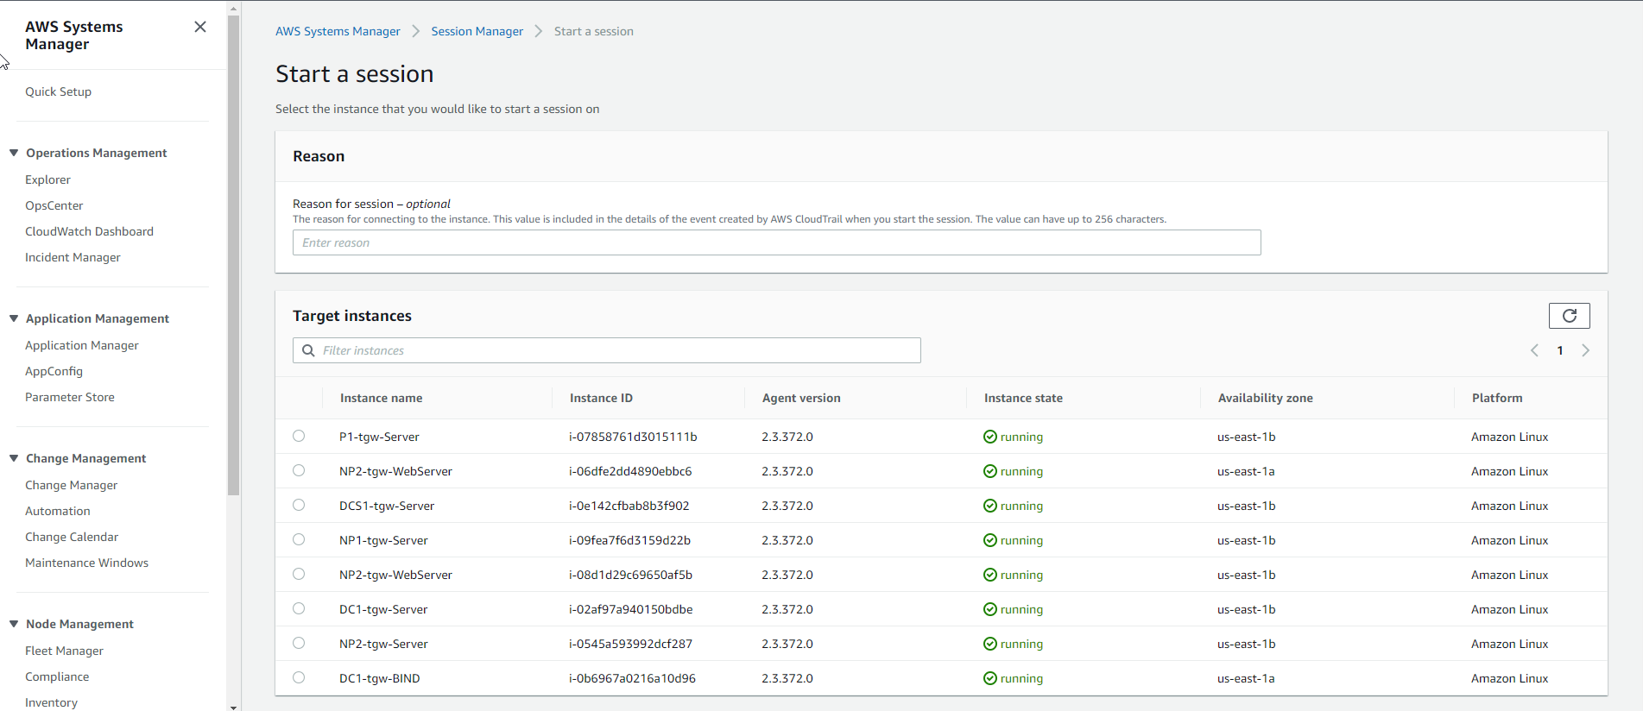Screen dimensions: 1643x711
Task: Click instance ID i-0545a593992dcf287
Action: [630, 644]
